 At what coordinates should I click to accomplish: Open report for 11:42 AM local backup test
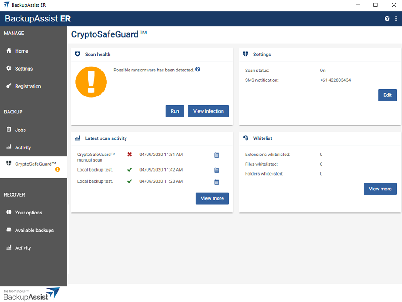pyautogui.click(x=217, y=170)
